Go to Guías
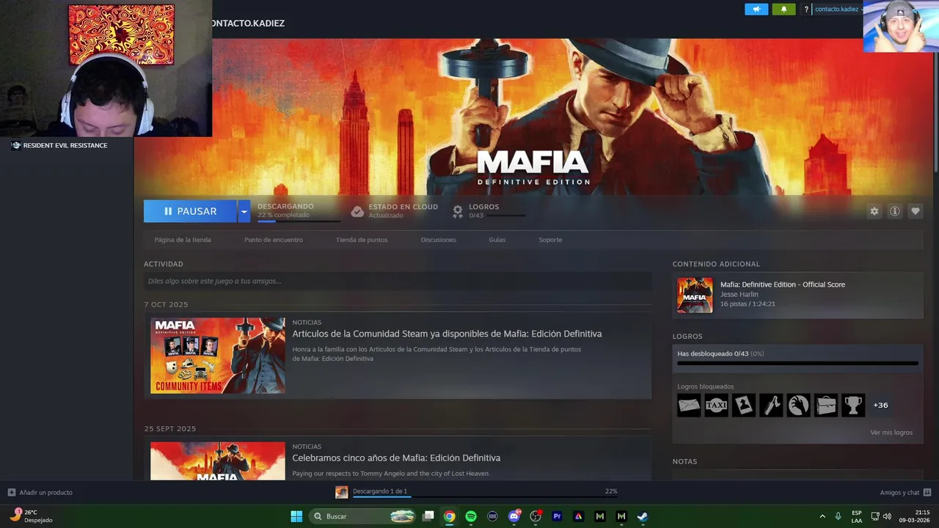This screenshot has height=528, width=939. point(497,240)
